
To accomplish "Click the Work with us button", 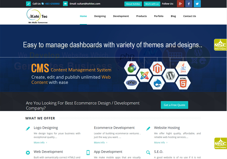I will (x=152, y=4).
